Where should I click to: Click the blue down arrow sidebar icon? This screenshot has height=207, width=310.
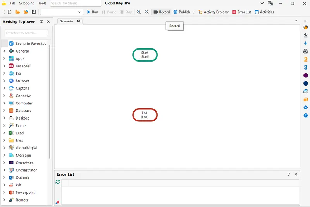tap(306, 43)
